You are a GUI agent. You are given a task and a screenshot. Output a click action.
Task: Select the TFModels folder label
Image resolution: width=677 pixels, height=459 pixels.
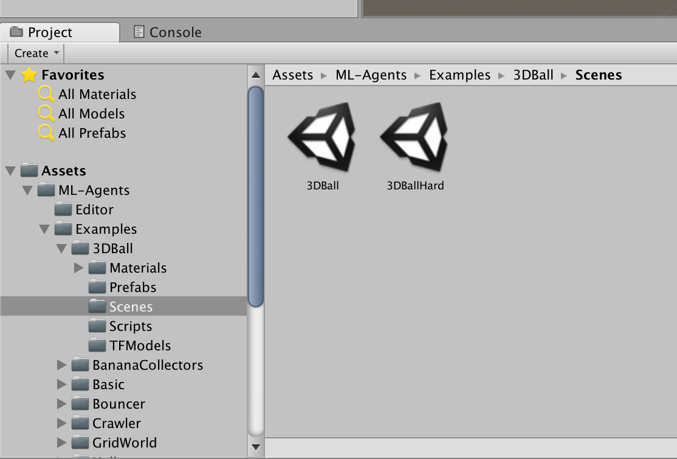(x=140, y=345)
